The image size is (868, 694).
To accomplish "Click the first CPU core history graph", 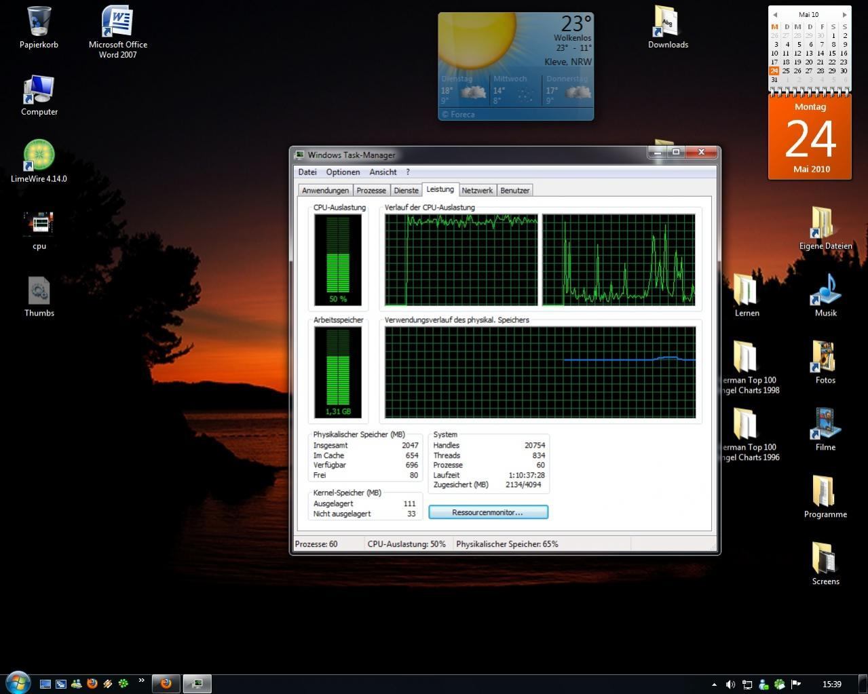I will pyautogui.click(x=461, y=260).
